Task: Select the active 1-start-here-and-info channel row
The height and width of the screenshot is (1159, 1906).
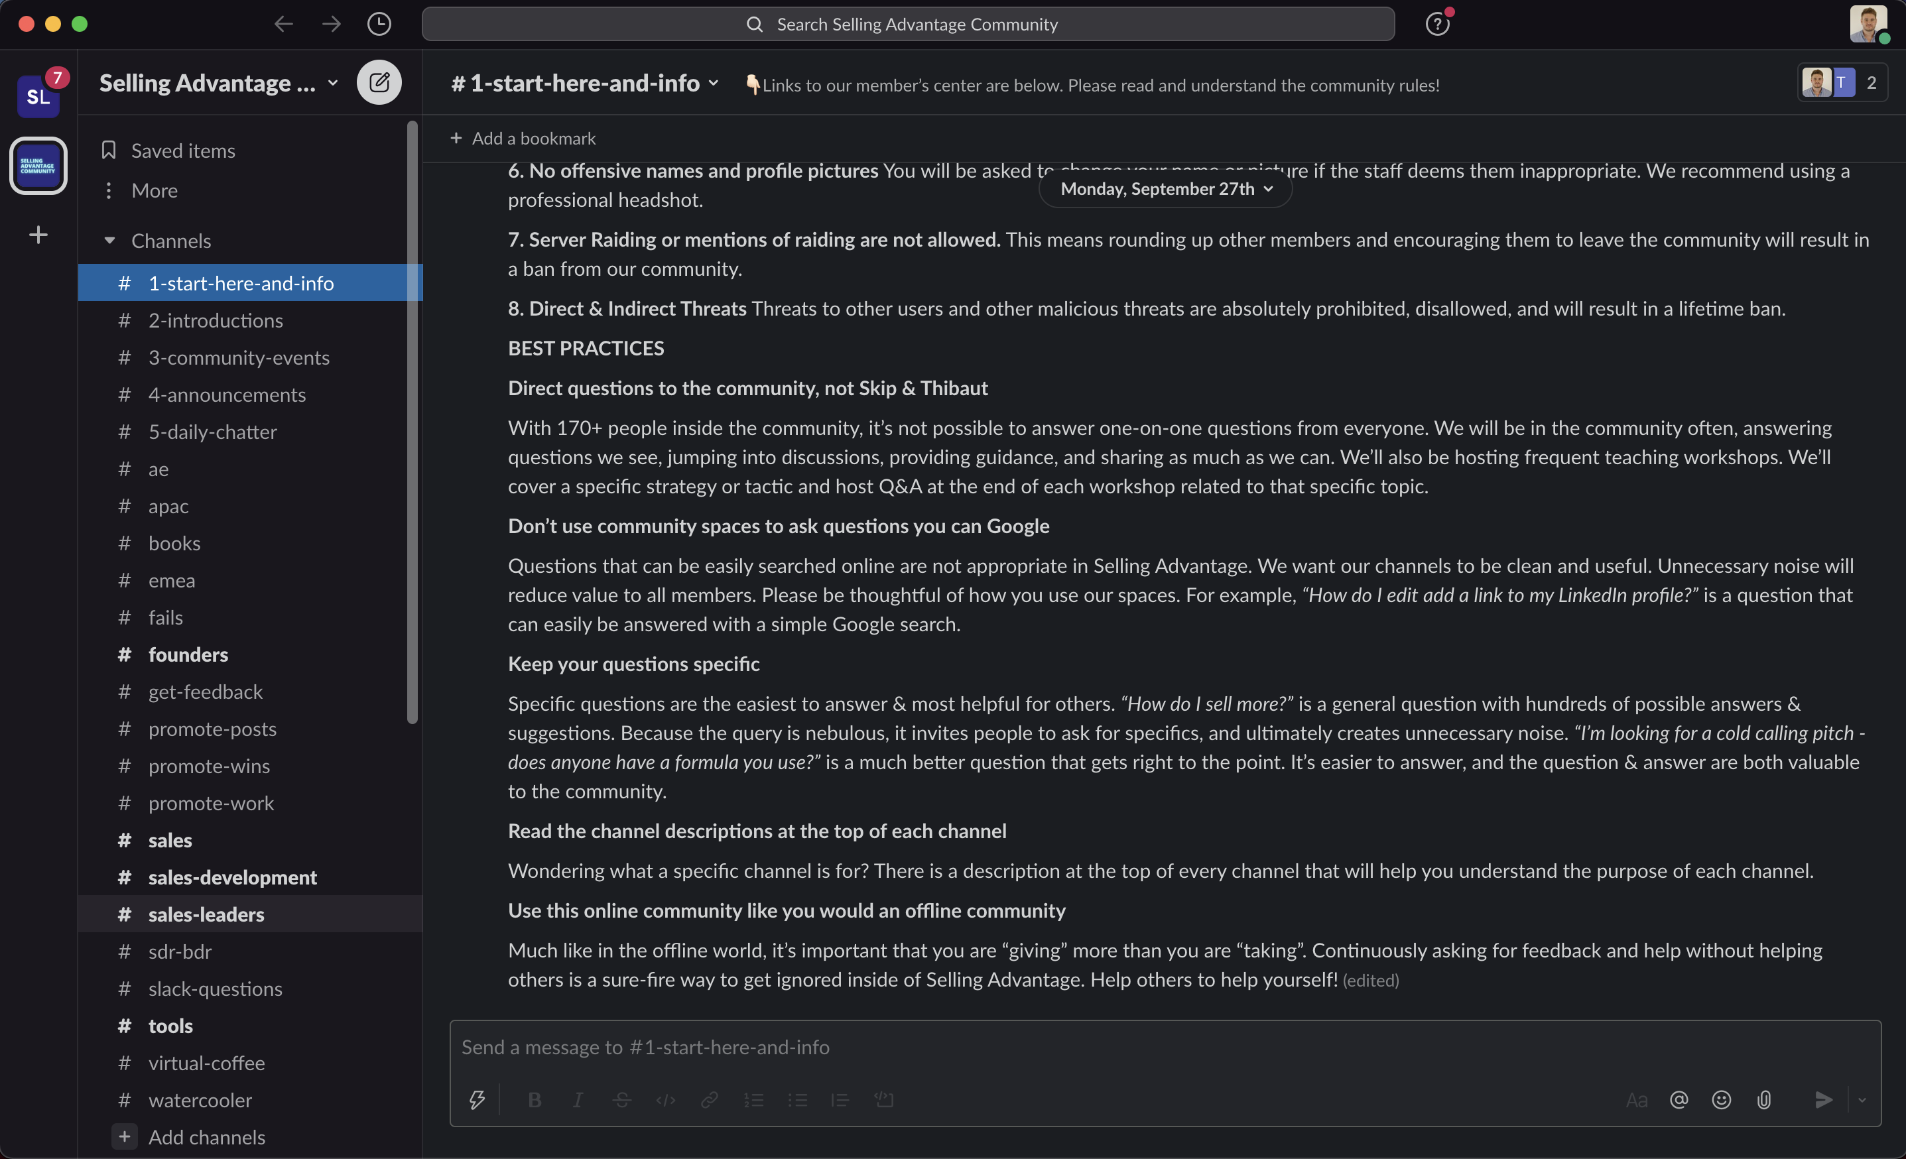Action: [250, 283]
